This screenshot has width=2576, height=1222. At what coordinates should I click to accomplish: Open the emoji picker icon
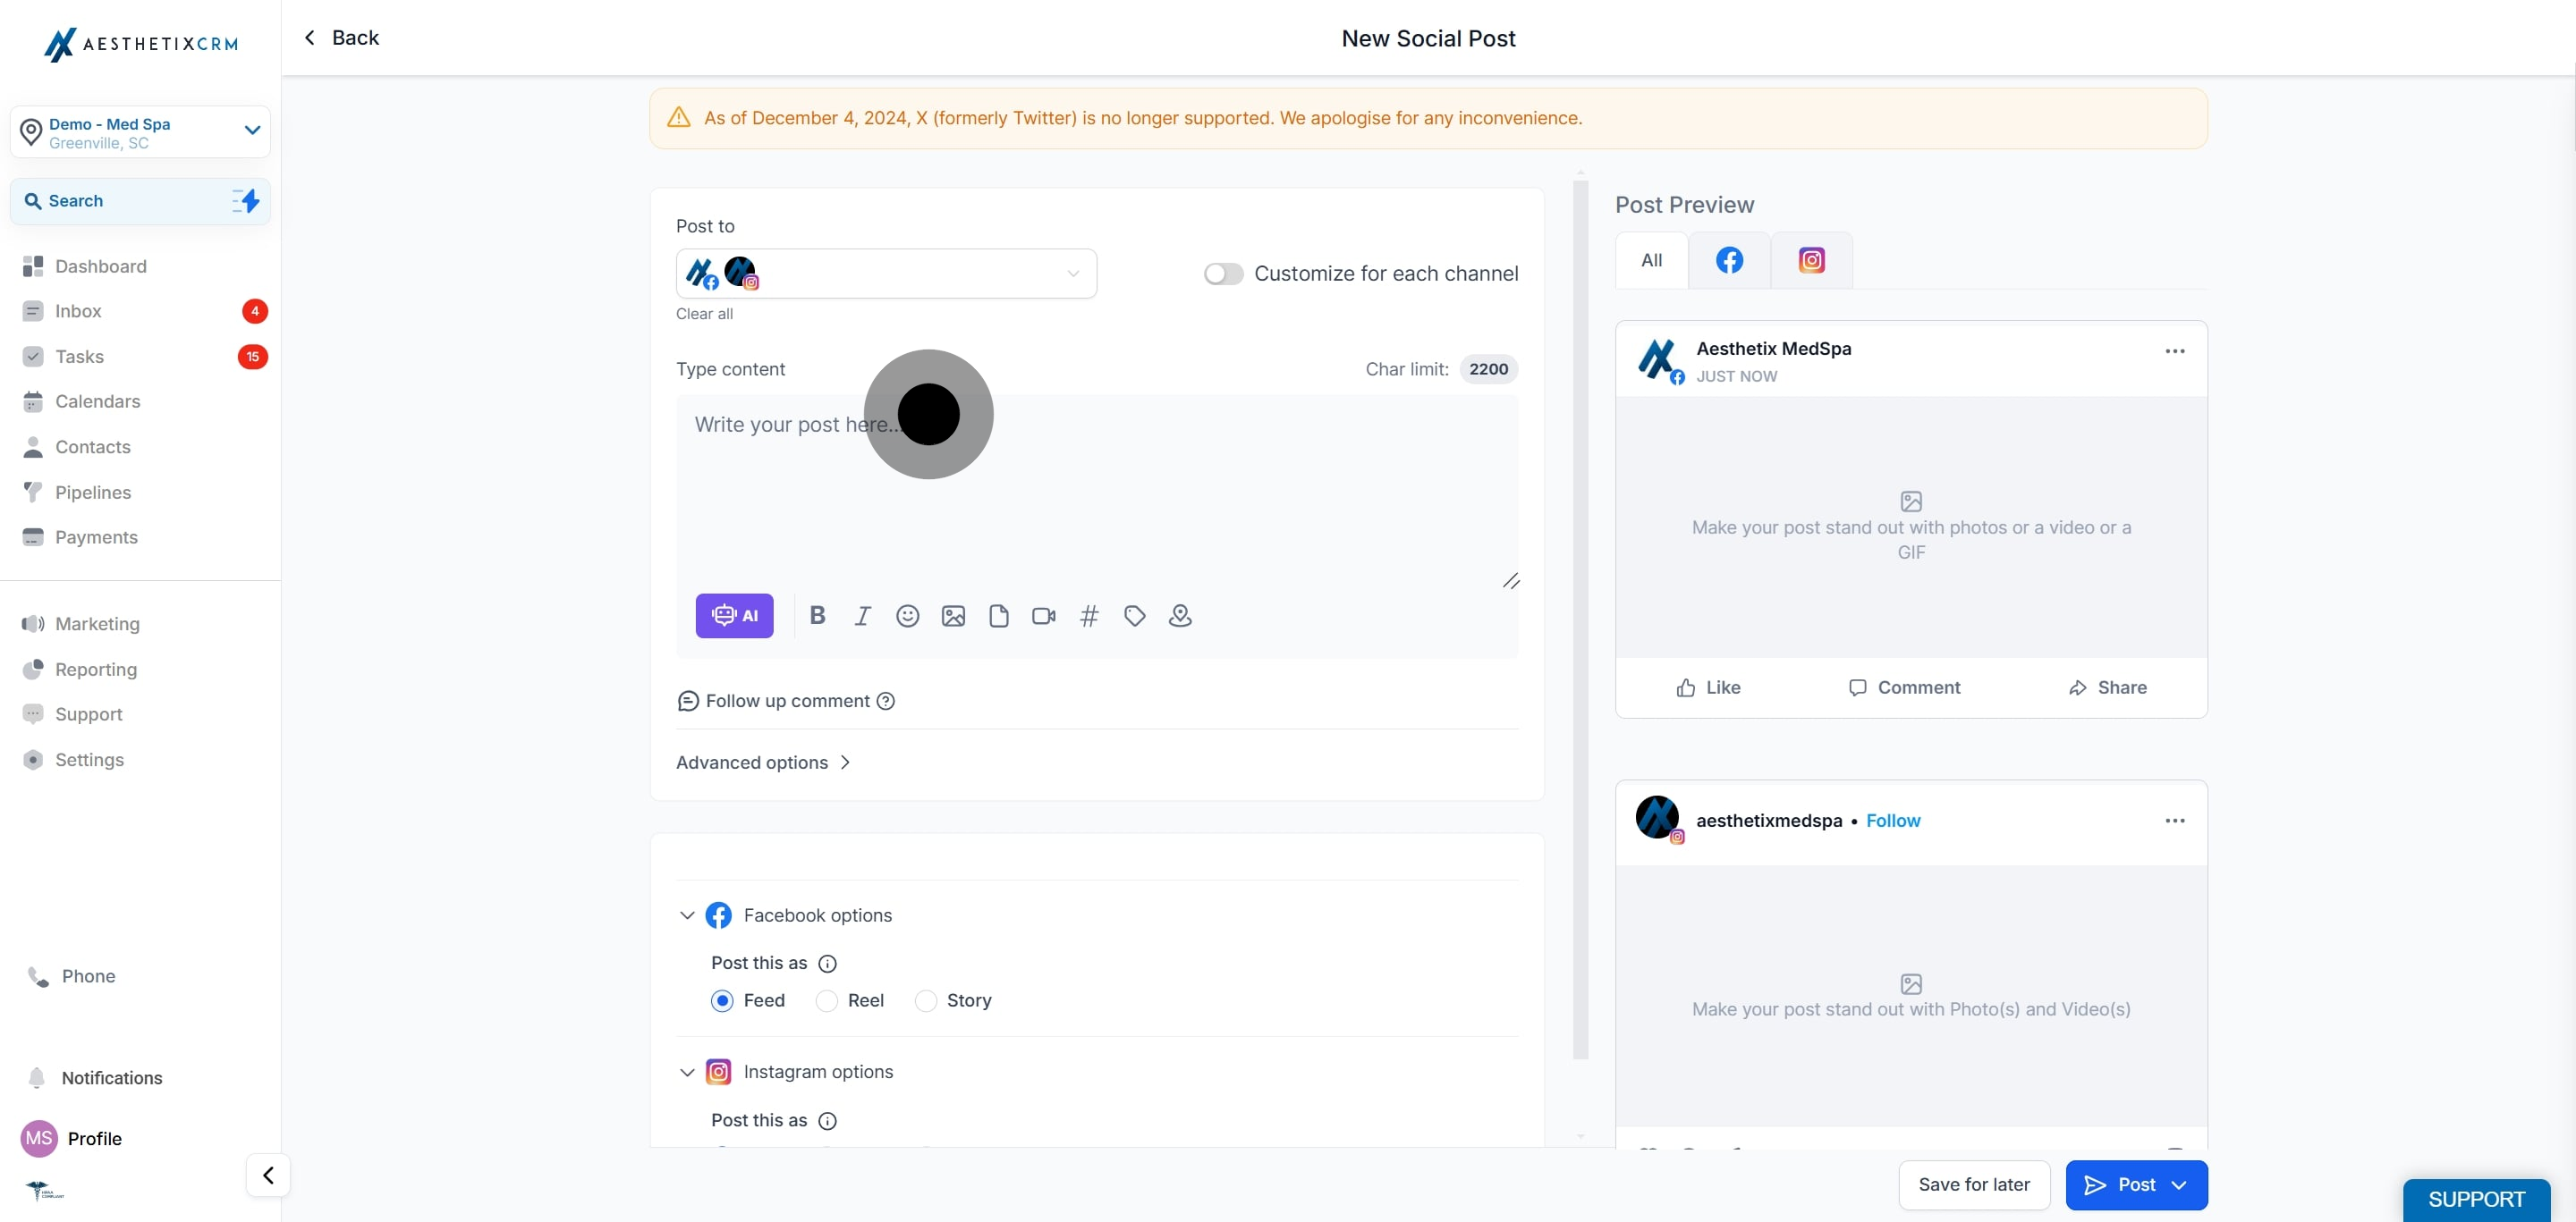907,616
